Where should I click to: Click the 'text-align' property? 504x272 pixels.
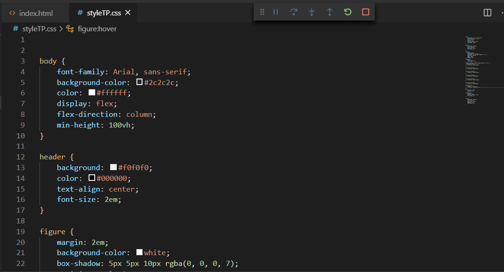tap(78, 189)
